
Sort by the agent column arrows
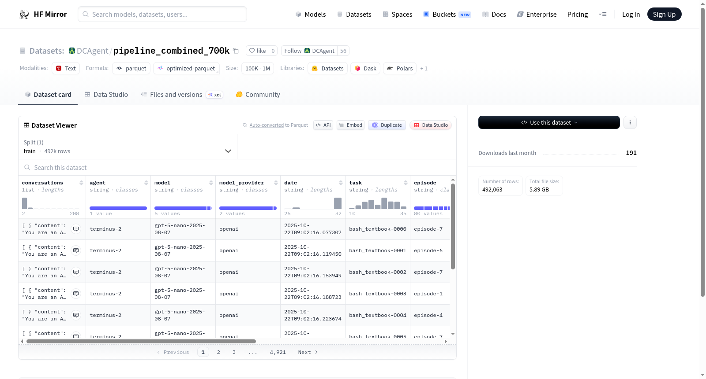point(146,183)
